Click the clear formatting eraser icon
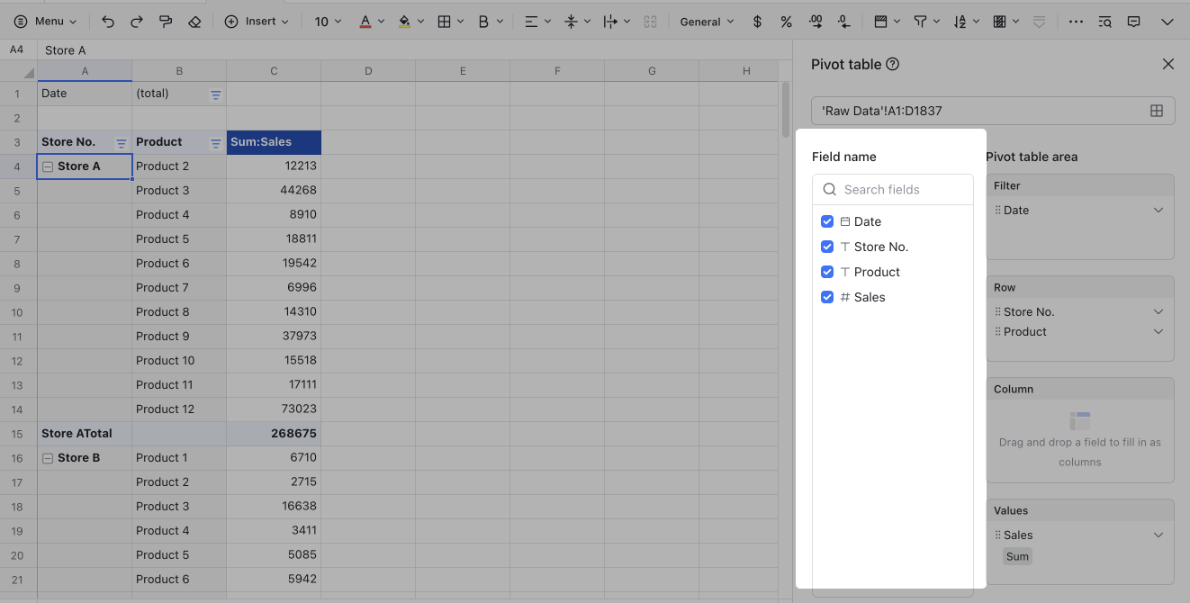The image size is (1190, 603). [194, 21]
